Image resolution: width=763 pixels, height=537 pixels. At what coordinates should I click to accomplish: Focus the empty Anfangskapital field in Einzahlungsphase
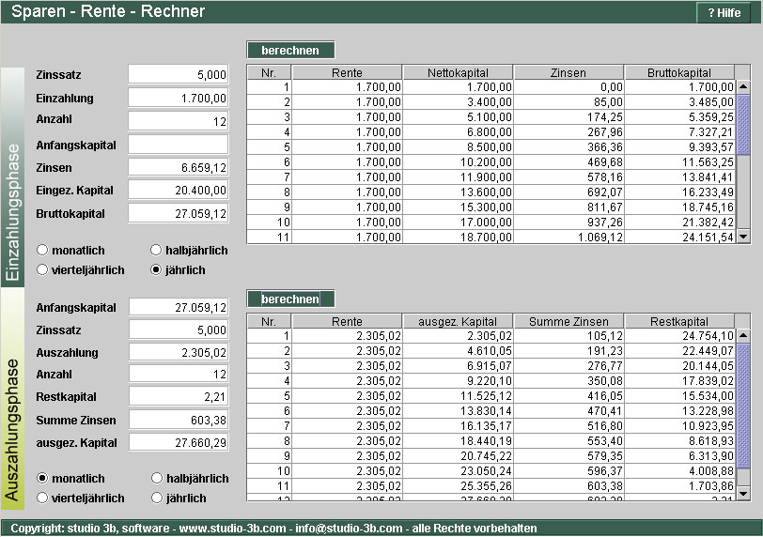[179, 145]
